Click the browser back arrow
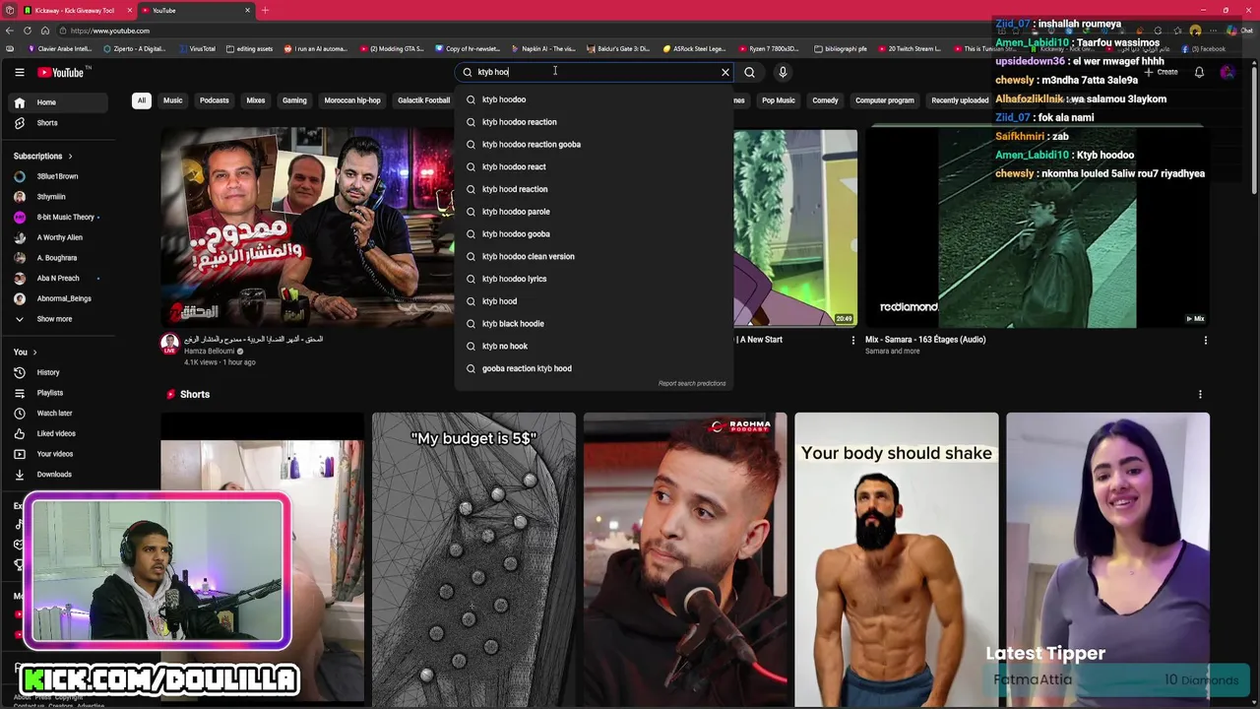This screenshot has height=709, width=1260. [10, 31]
